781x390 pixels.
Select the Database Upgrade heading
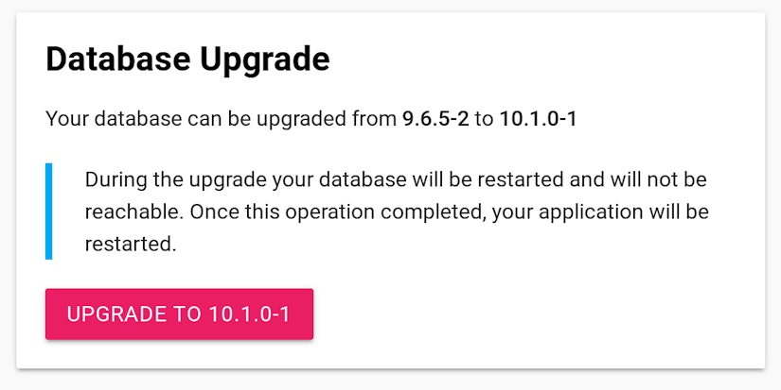click(187, 59)
